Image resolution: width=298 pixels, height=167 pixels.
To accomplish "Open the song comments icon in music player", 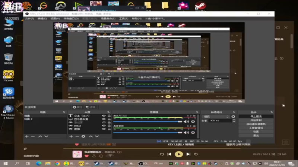I will 109,156.
